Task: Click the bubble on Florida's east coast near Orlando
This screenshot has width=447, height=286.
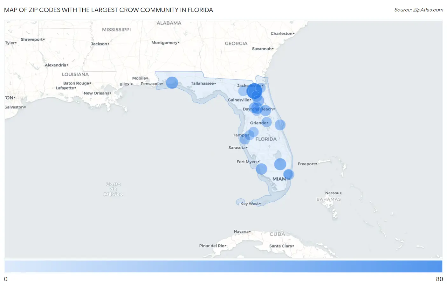Action: coord(280,125)
